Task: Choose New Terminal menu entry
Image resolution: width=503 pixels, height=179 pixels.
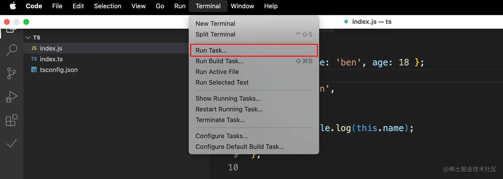Action: [215, 24]
